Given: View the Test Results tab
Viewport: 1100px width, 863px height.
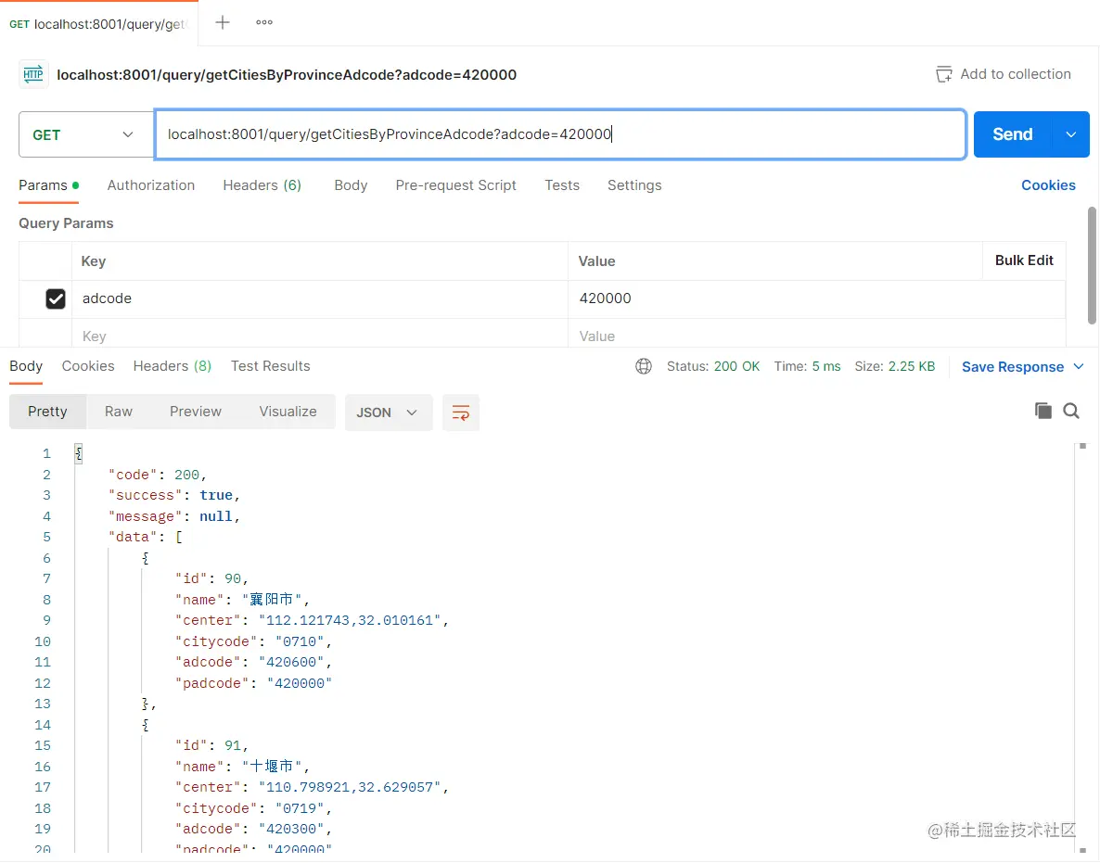Looking at the screenshot, I should point(270,366).
